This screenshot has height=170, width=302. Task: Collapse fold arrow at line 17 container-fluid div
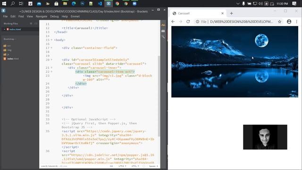pyautogui.click(x=51, y=48)
